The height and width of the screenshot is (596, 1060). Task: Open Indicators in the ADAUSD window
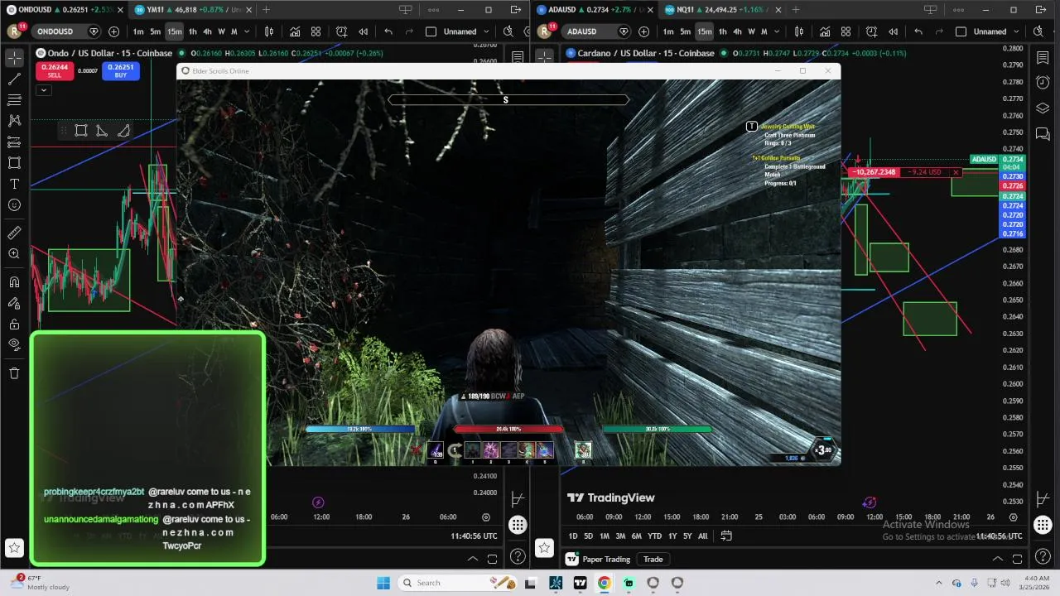pos(825,31)
